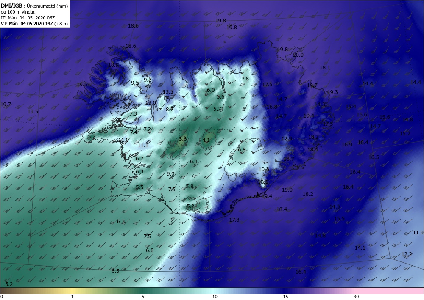Click the map value 18.9 in the Westfjords
Viewport: 424px width, 300px height.
click(113, 65)
